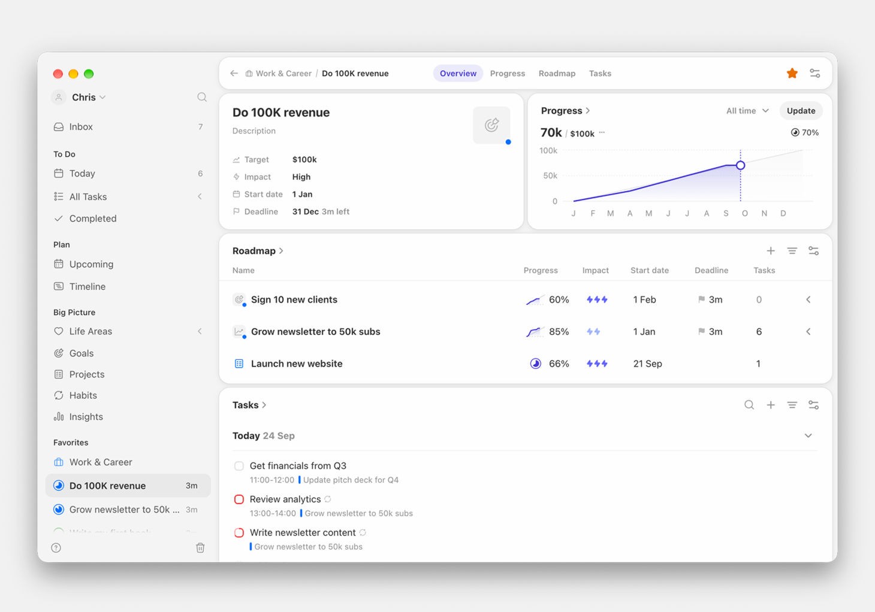Image resolution: width=875 pixels, height=612 pixels.
Task: Open Roadmap display options sliders icon
Action: click(813, 251)
